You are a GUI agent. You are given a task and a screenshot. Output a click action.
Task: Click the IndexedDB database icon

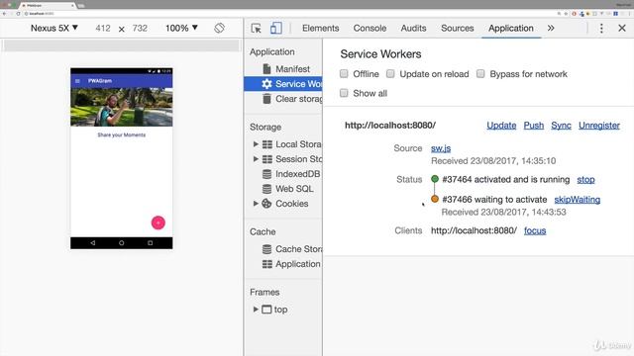click(x=266, y=174)
